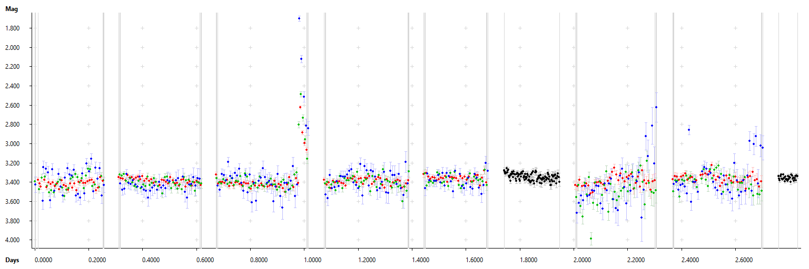Select the 3.400 tick on the Mag axis
Screen dimensions: 809x269
pos(13,182)
